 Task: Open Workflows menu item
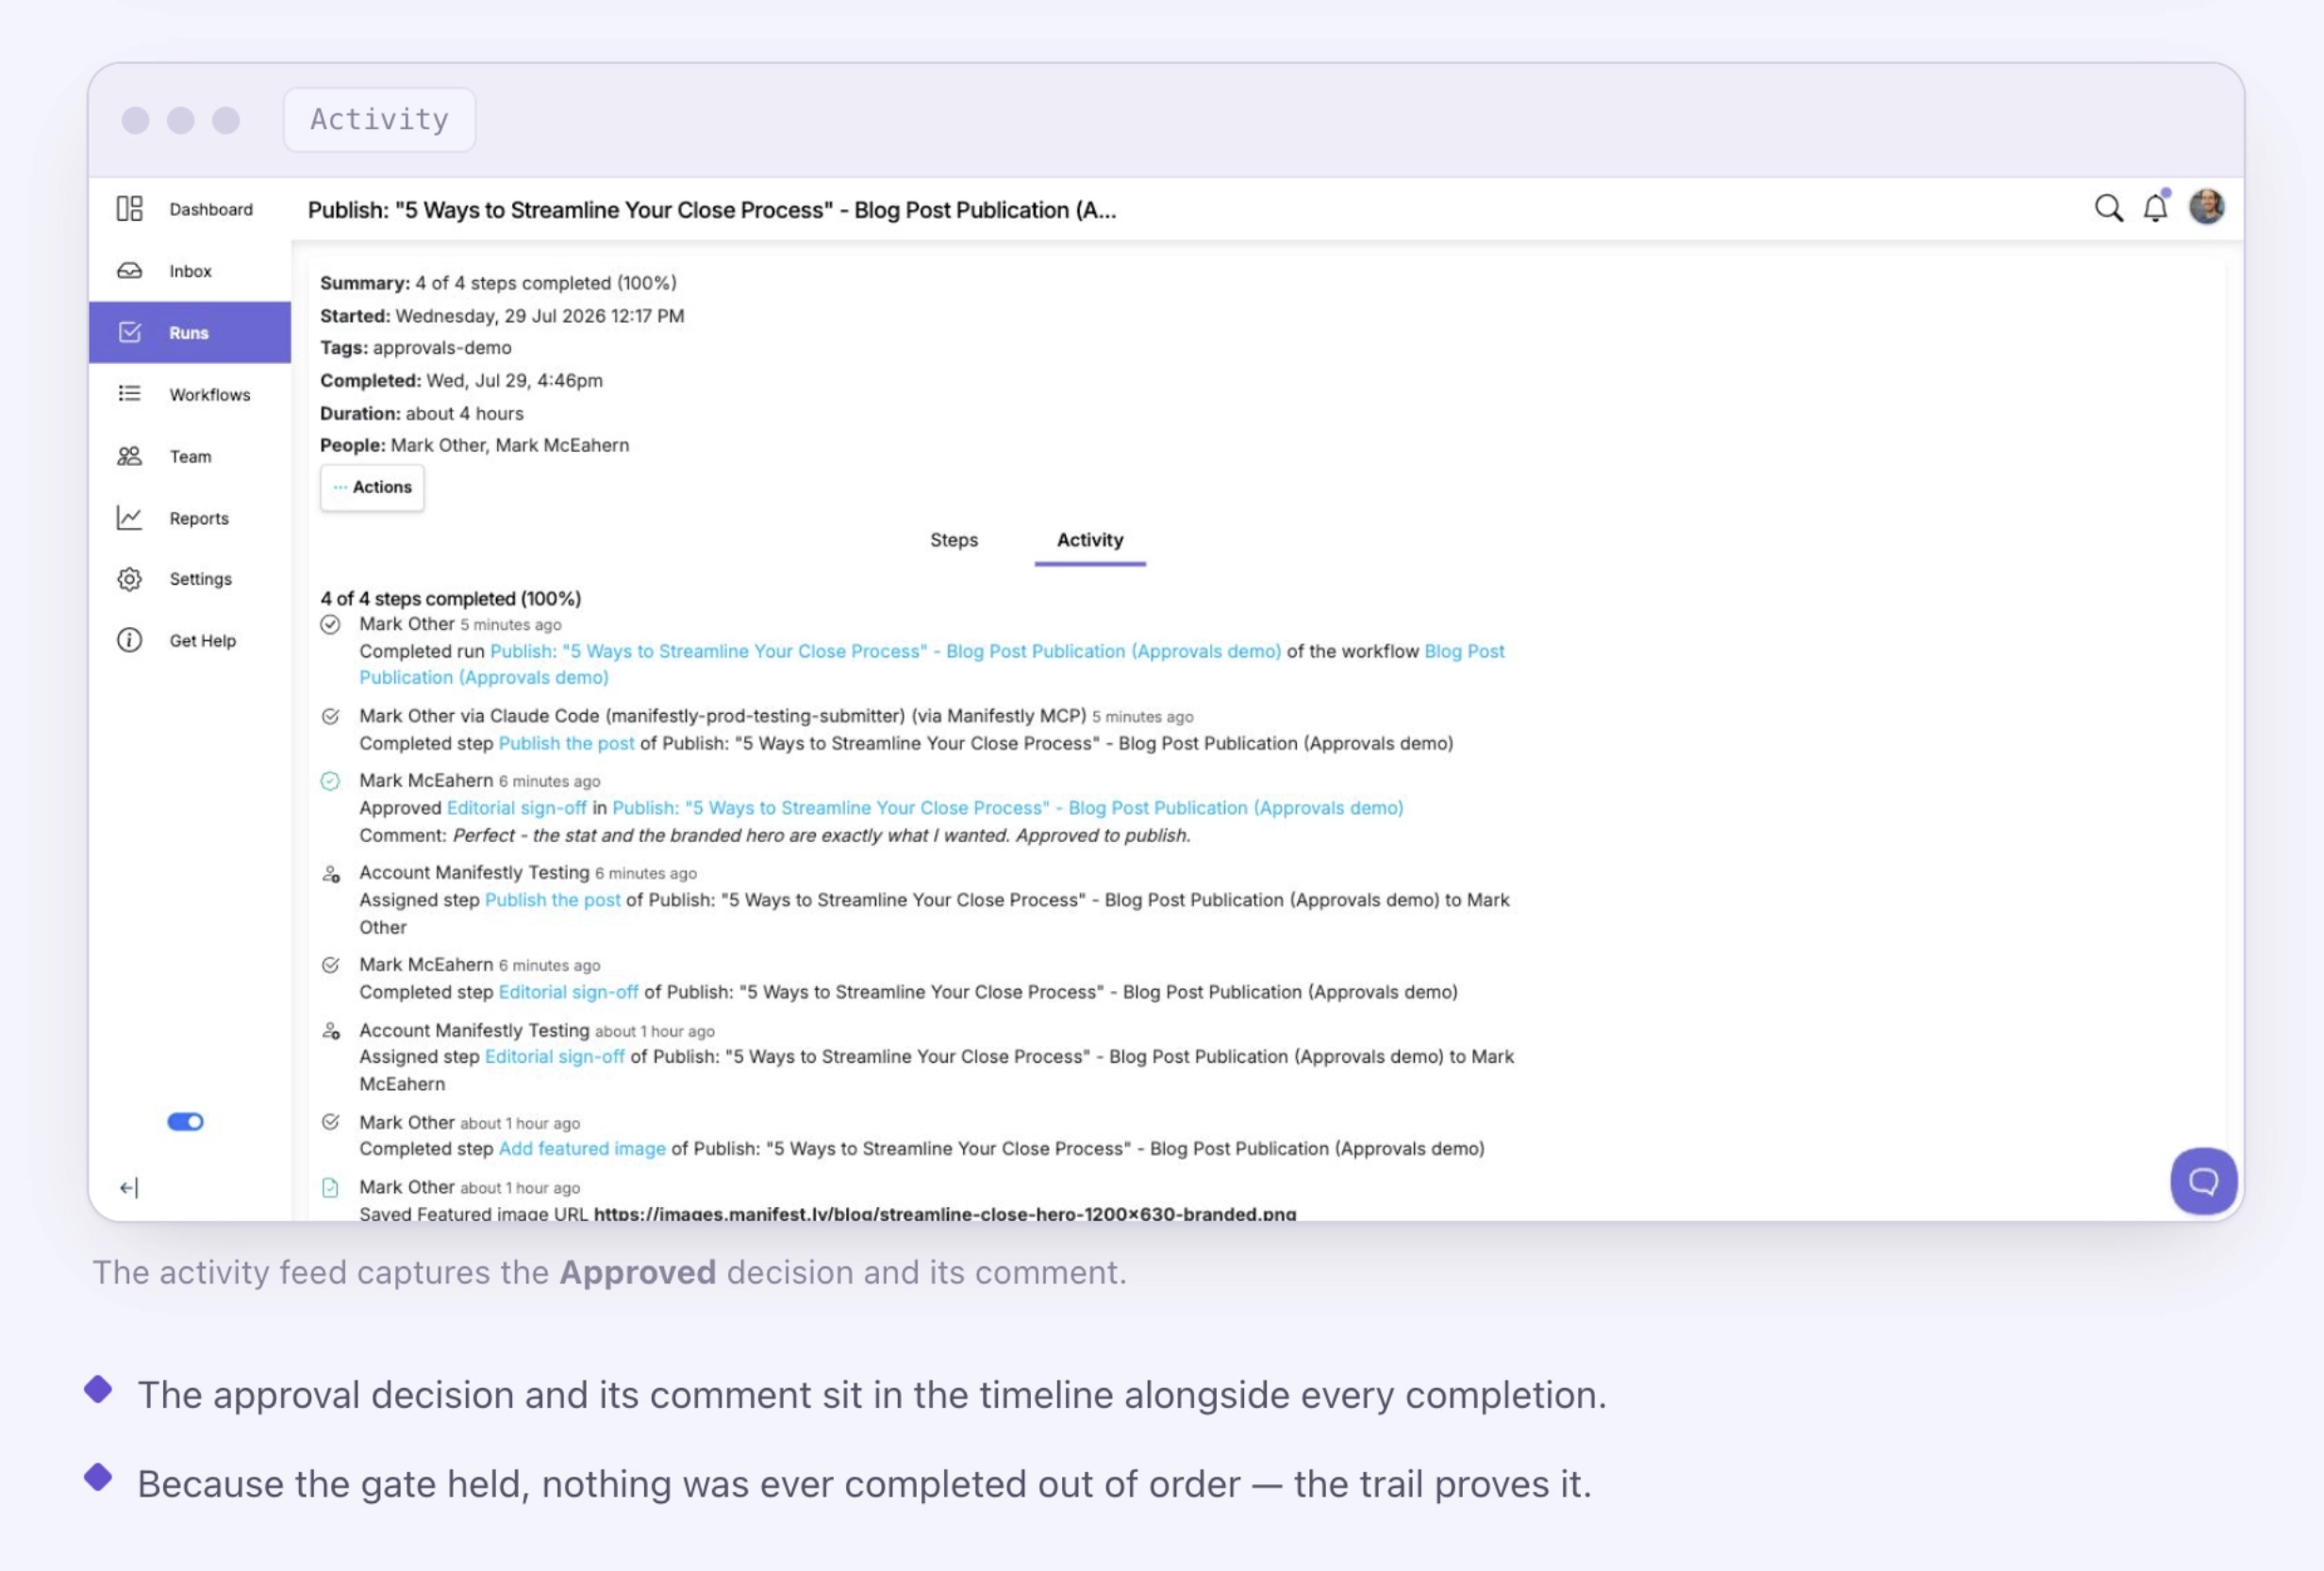pyautogui.click(x=210, y=395)
